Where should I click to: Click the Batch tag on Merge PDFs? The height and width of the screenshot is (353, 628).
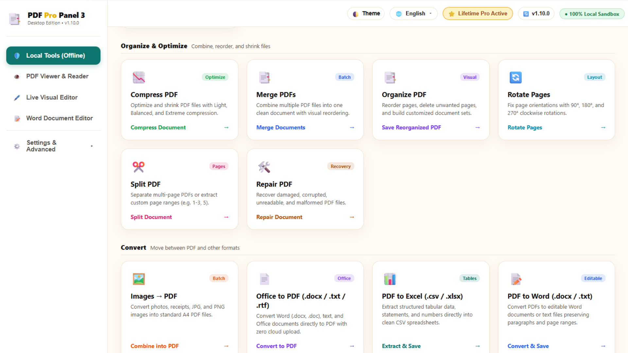pyautogui.click(x=344, y=77)
